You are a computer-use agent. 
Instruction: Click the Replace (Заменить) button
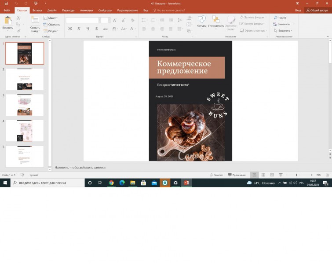[281, 24]
